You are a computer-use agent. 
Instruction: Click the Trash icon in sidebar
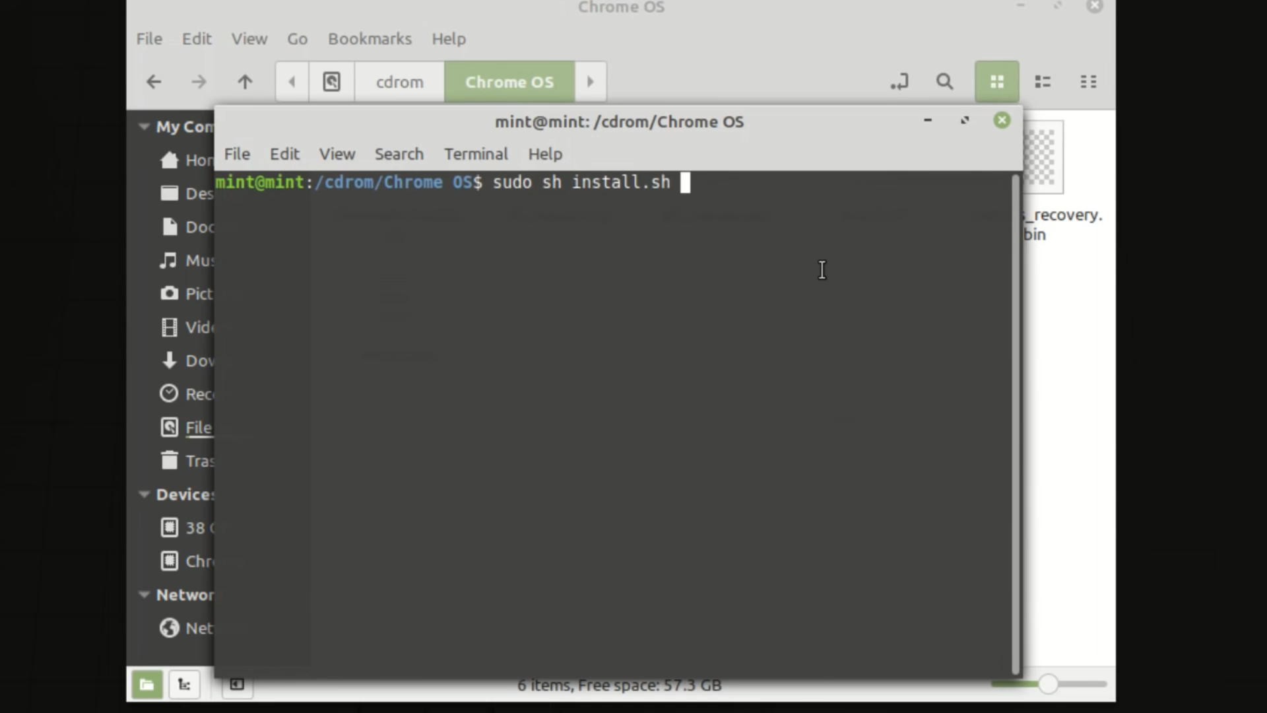[x=170, y=460]
